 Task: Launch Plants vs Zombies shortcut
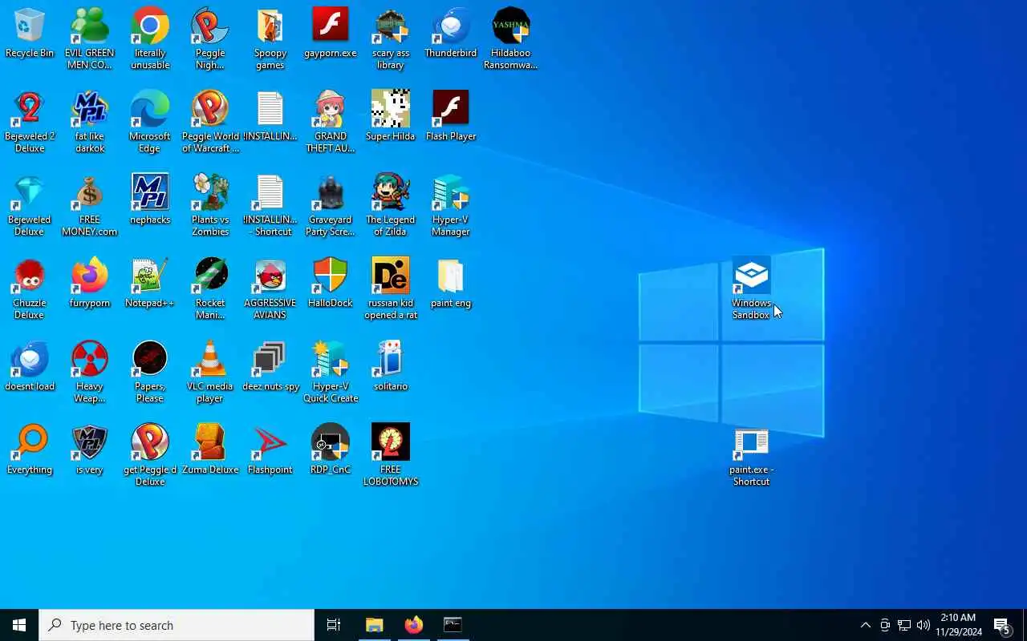click(x=210, y=205)
